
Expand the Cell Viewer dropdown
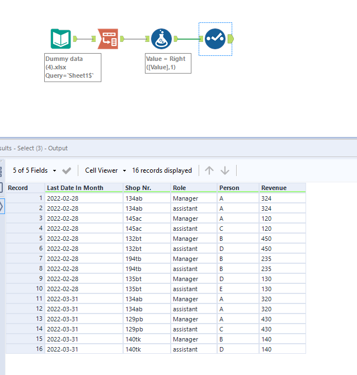pos(105,170)
